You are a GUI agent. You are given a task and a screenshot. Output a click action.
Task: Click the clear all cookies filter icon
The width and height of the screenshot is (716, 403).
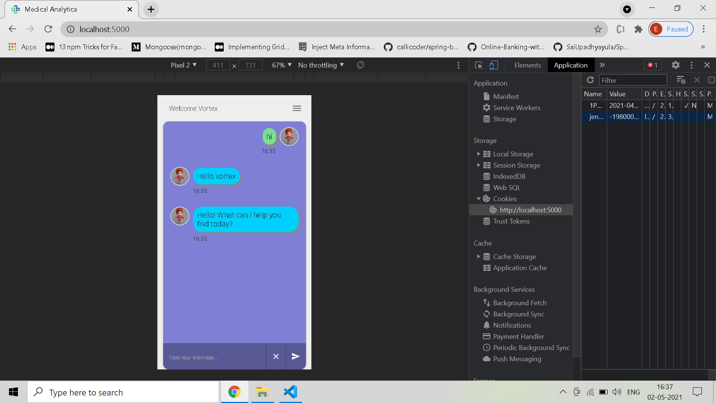coord(681,80)
